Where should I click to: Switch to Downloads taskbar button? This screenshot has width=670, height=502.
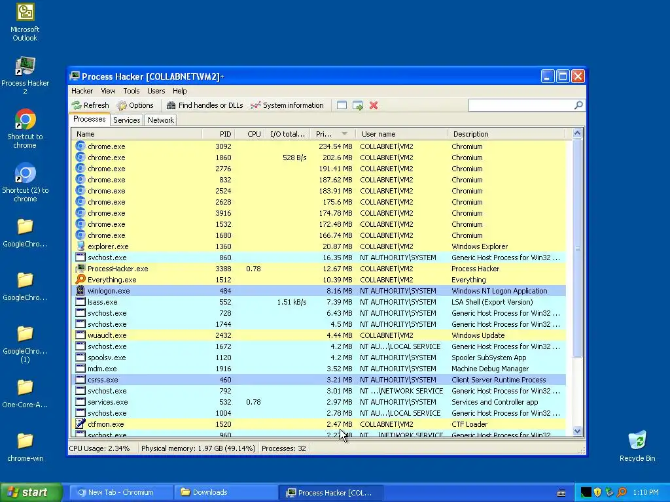pos(226,492)
